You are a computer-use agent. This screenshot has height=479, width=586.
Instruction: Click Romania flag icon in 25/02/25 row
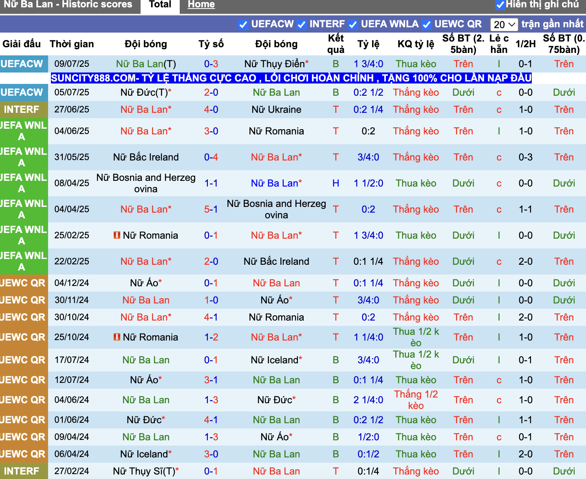(117, 235)
